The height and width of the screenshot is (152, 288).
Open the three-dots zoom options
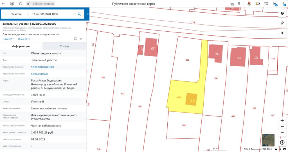[x=282, y=127]
